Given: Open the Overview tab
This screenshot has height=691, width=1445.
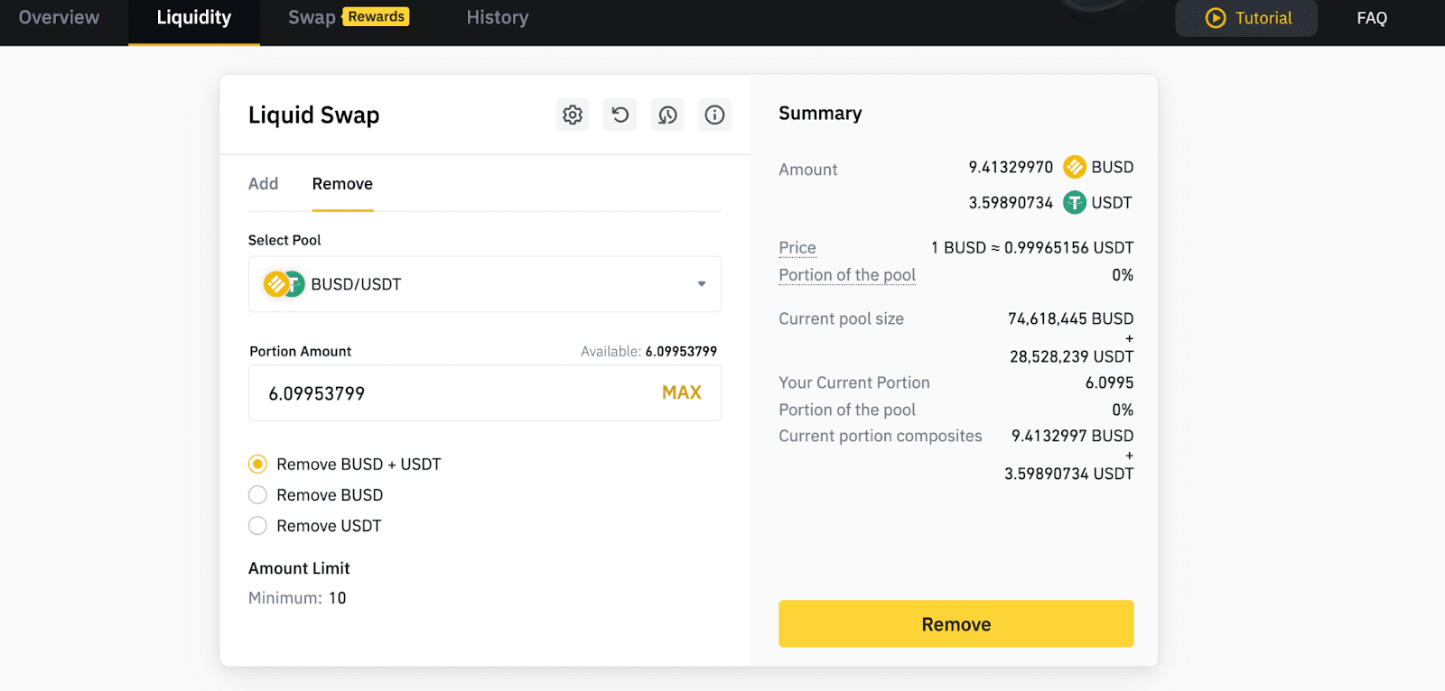Looking at the screenshot, I should 59,17.
